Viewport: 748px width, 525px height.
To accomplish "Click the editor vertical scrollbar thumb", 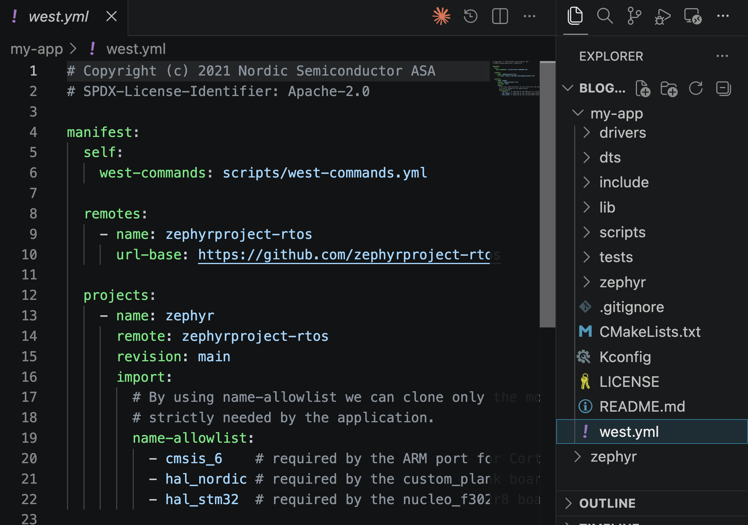I will coord(547,194).
